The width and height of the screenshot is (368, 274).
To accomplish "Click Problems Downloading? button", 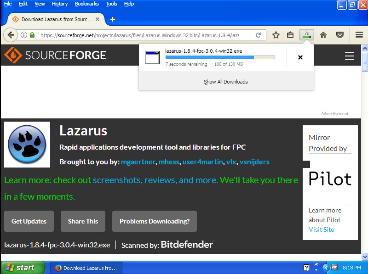I will click(155, 221).
